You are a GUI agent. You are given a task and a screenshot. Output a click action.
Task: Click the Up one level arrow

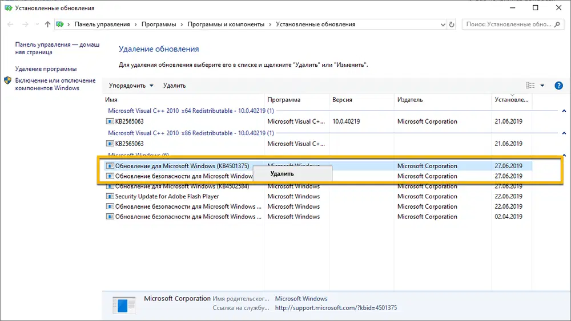tap(47, 25)
